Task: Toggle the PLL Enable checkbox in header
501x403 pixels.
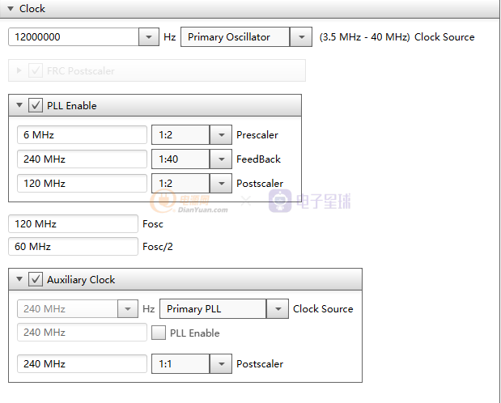Action: click(36, 106)
